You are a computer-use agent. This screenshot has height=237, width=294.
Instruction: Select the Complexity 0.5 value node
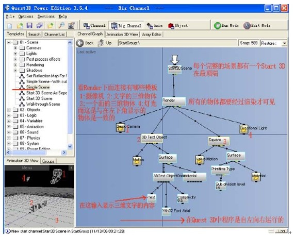coord(183,199)
